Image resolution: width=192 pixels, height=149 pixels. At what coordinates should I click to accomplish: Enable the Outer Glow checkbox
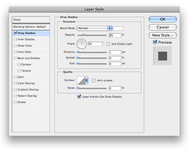point(15,46)
